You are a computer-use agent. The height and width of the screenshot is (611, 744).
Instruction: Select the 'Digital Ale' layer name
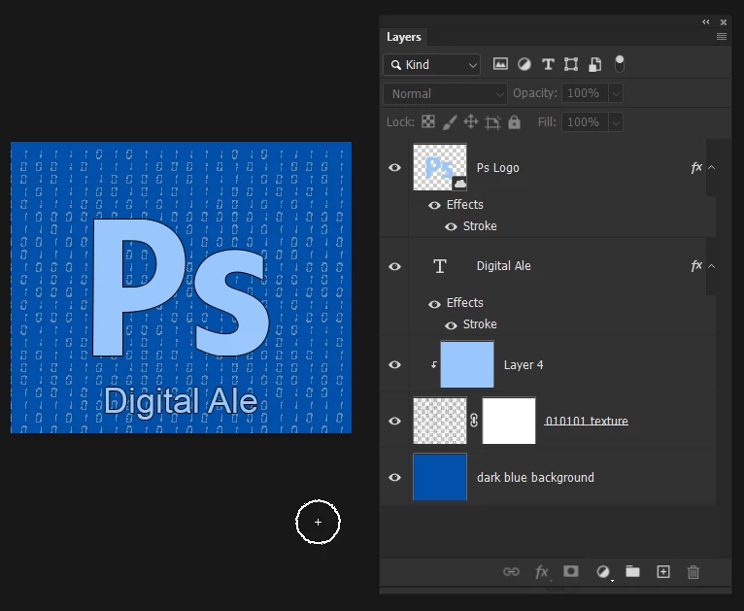503,266
